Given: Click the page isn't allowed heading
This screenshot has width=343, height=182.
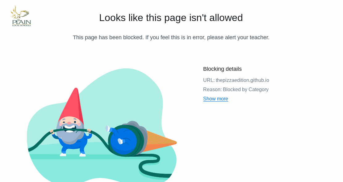Looking at the screenshot, I should pyautogui.click(x=171, y=18).
